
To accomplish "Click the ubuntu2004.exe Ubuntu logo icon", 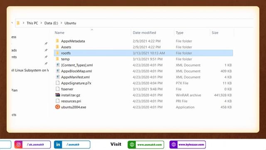I will [x=57, y=107].
